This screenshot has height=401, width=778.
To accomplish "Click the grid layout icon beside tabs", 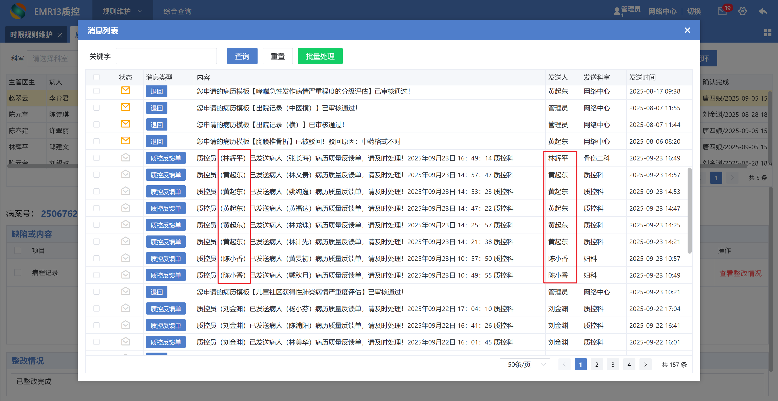I will click(767, 33).
